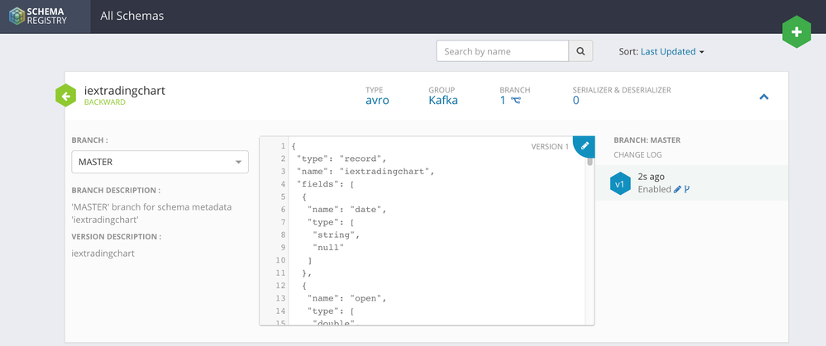826x346 pixels.
Task: Click the search magnifier button
Action: (x=581, y=51)
